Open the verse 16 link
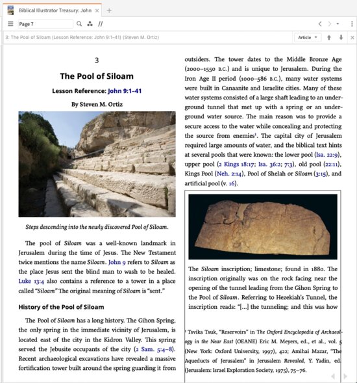The height and width of the screenshot is (383, 357). 232,183
